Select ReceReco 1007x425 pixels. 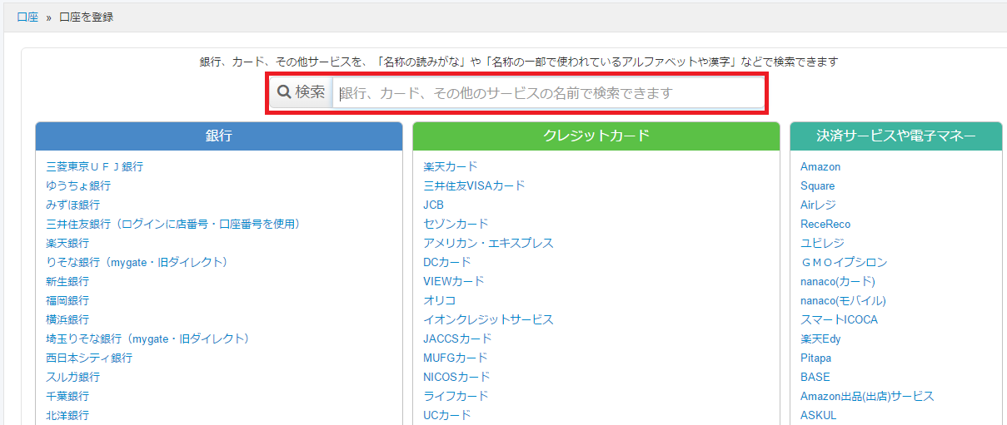pyautogui.click(x=825, y=224)
